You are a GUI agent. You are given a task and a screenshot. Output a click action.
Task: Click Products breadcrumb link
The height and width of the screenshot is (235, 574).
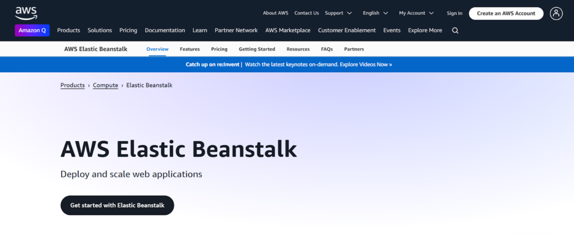click(x=72, y=85)
